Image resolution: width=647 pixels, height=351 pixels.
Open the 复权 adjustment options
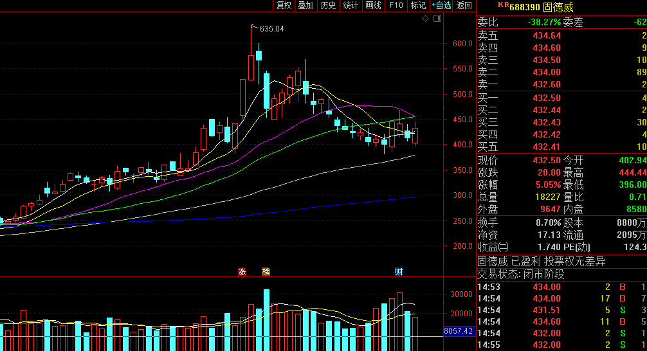(x=284, y=6)
